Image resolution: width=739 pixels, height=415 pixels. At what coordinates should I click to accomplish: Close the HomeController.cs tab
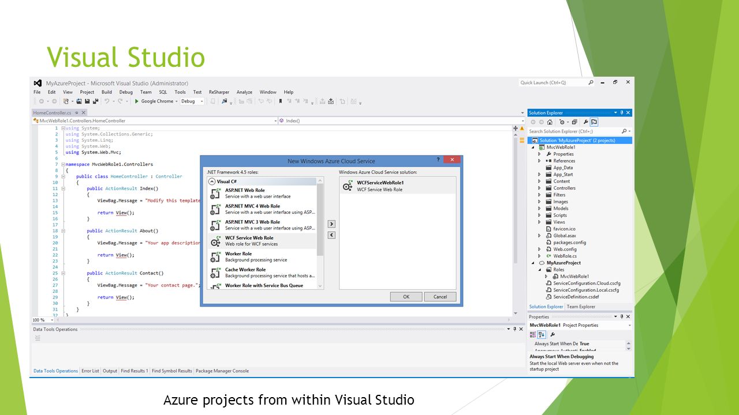tap(83, 113)
